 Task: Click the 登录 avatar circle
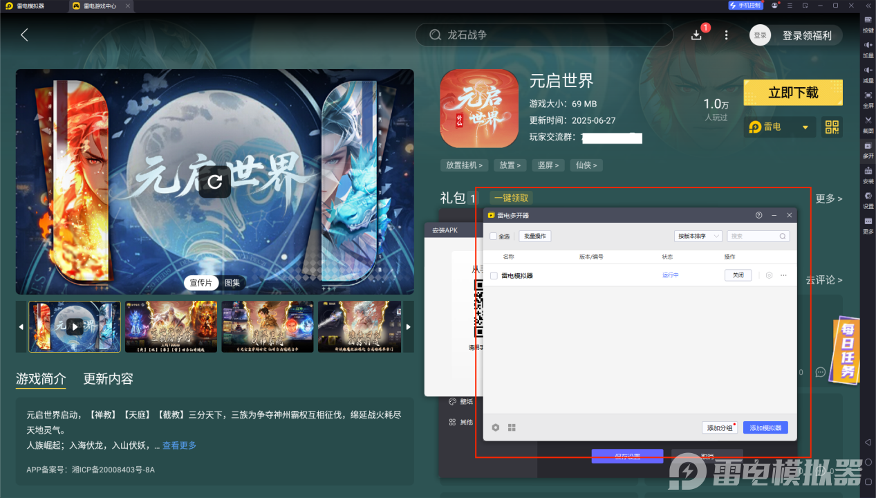760,35
